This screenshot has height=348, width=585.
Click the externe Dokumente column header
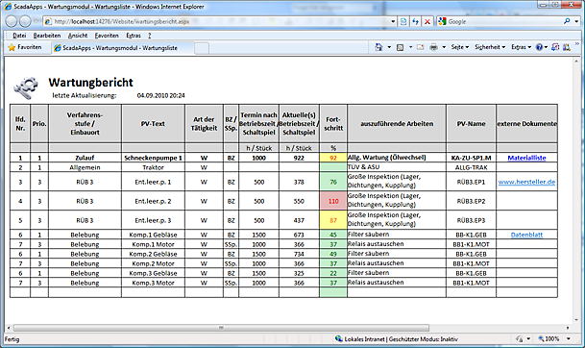tap(526, 124)
